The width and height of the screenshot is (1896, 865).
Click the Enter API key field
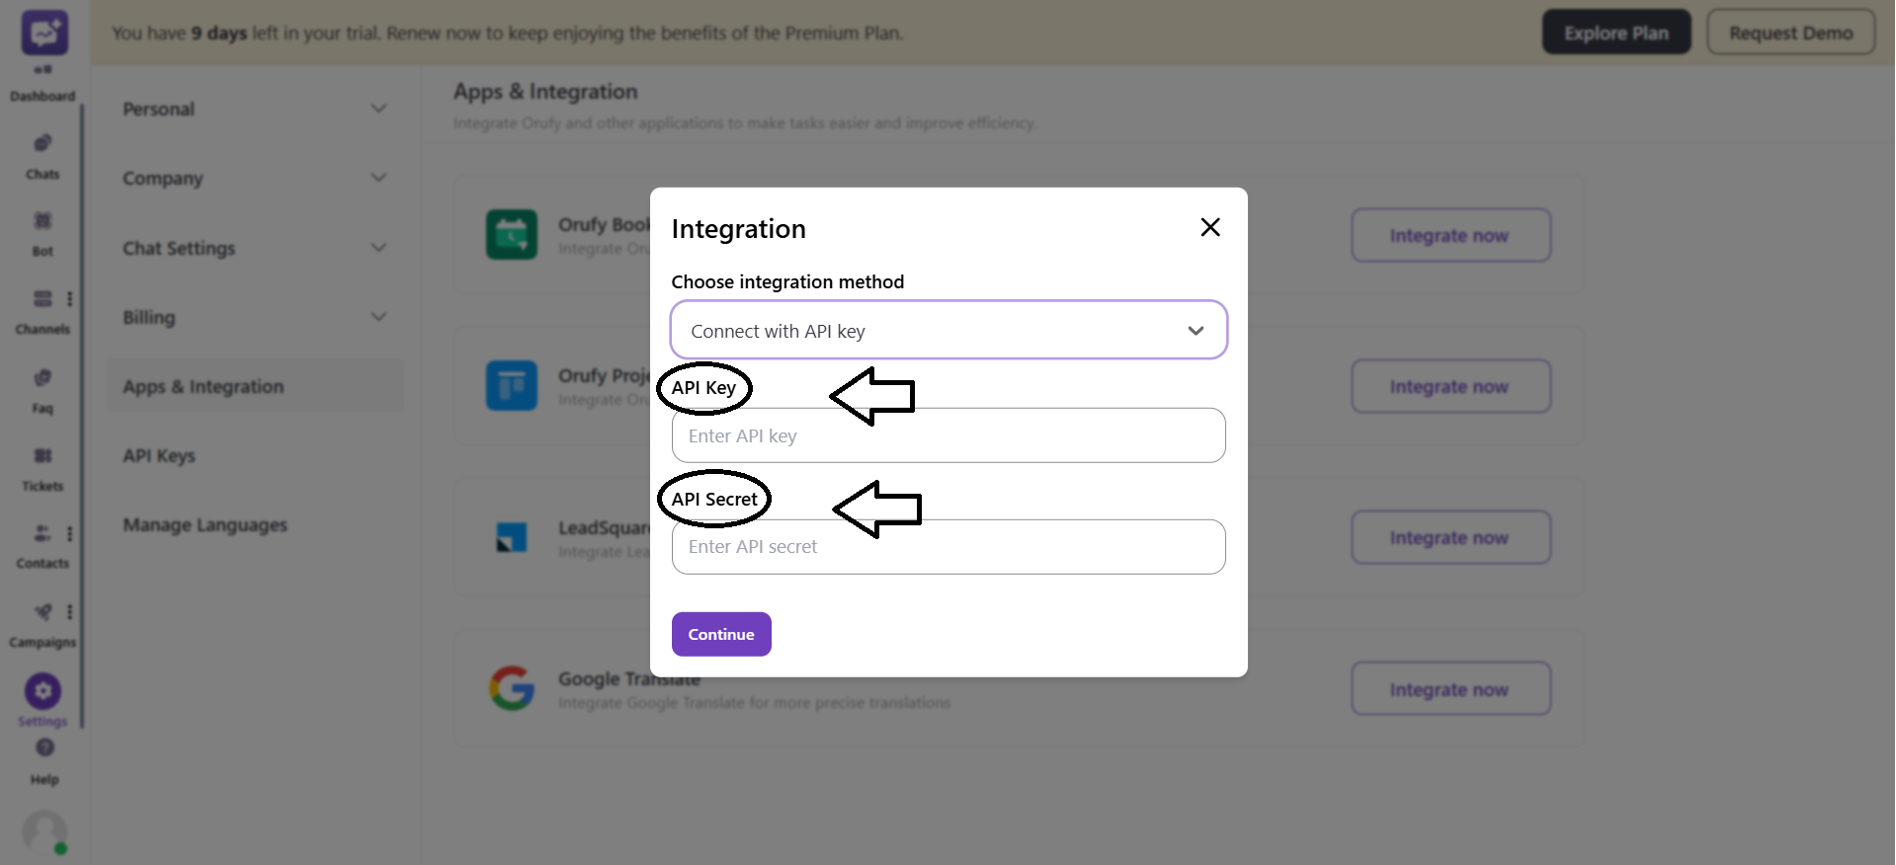coord(947,435)
